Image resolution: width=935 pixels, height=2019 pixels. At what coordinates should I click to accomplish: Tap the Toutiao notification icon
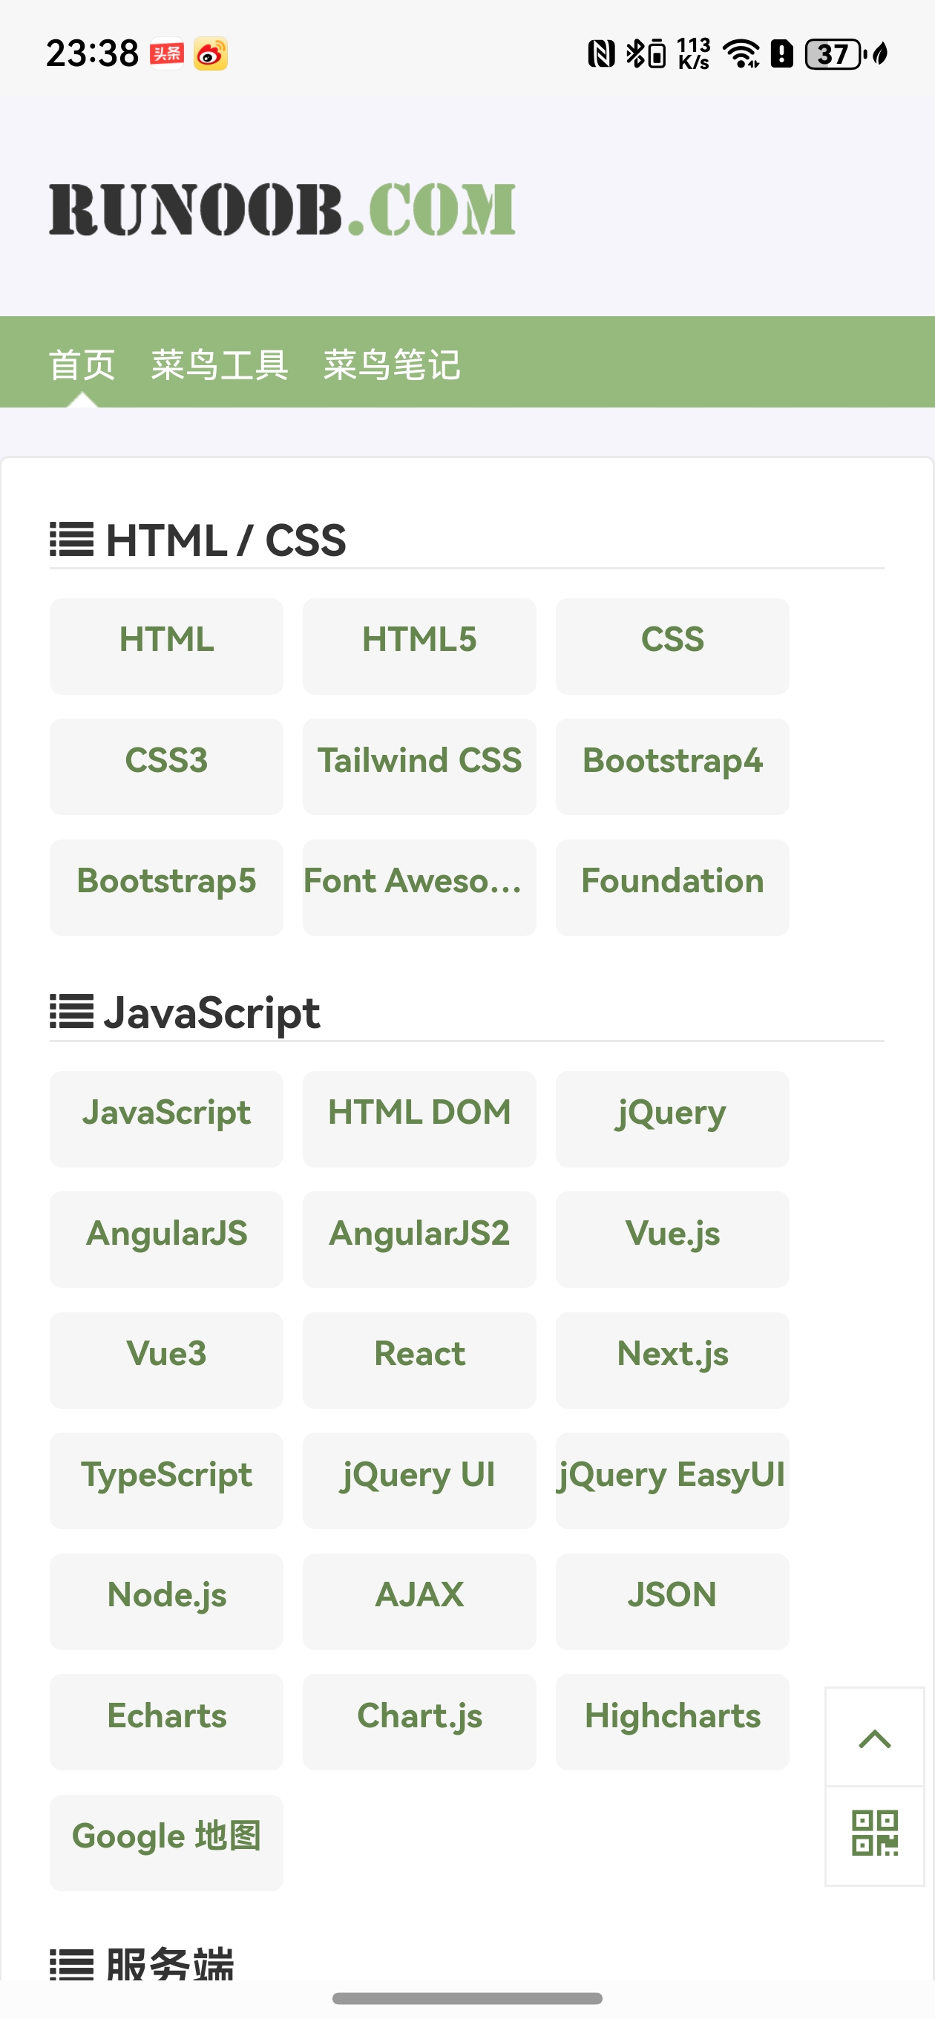click(x=167, y=54)
